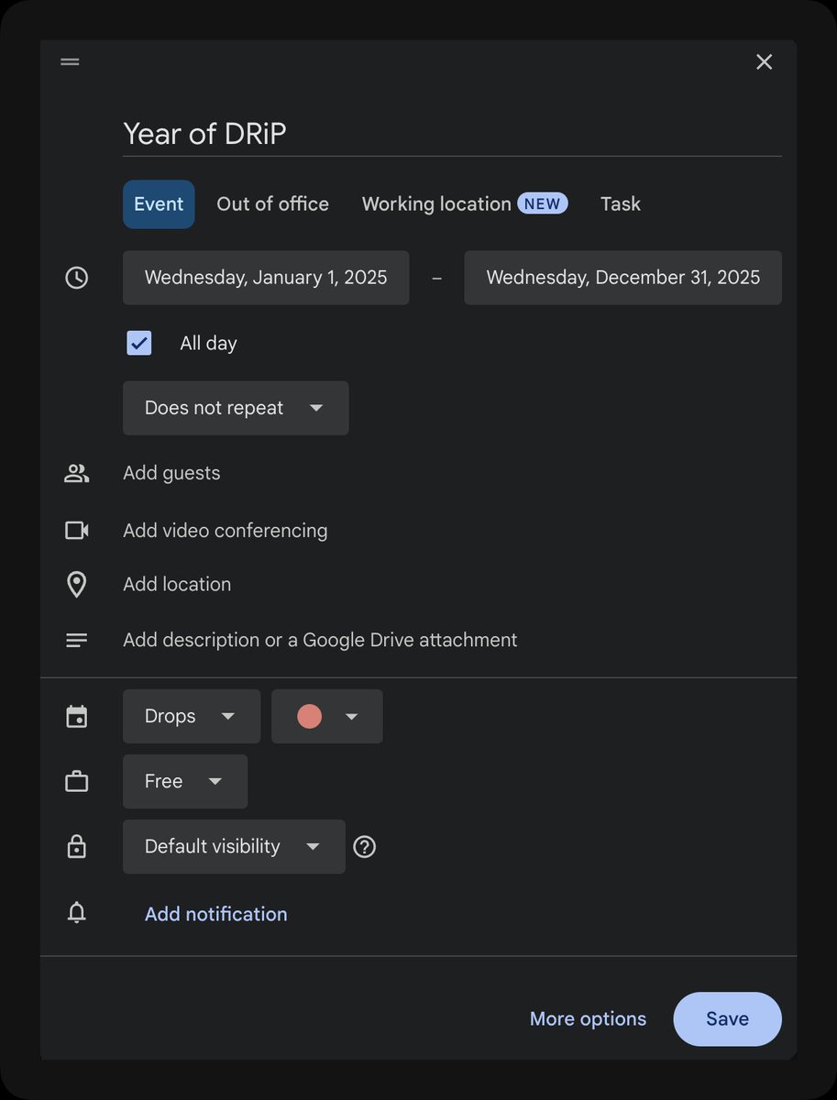
Task: Click the description lines icon
Action: point(77,641)
